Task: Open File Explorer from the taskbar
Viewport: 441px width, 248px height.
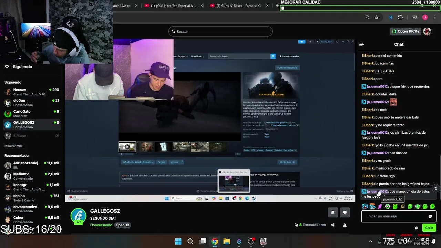Action: coord(227,241)
